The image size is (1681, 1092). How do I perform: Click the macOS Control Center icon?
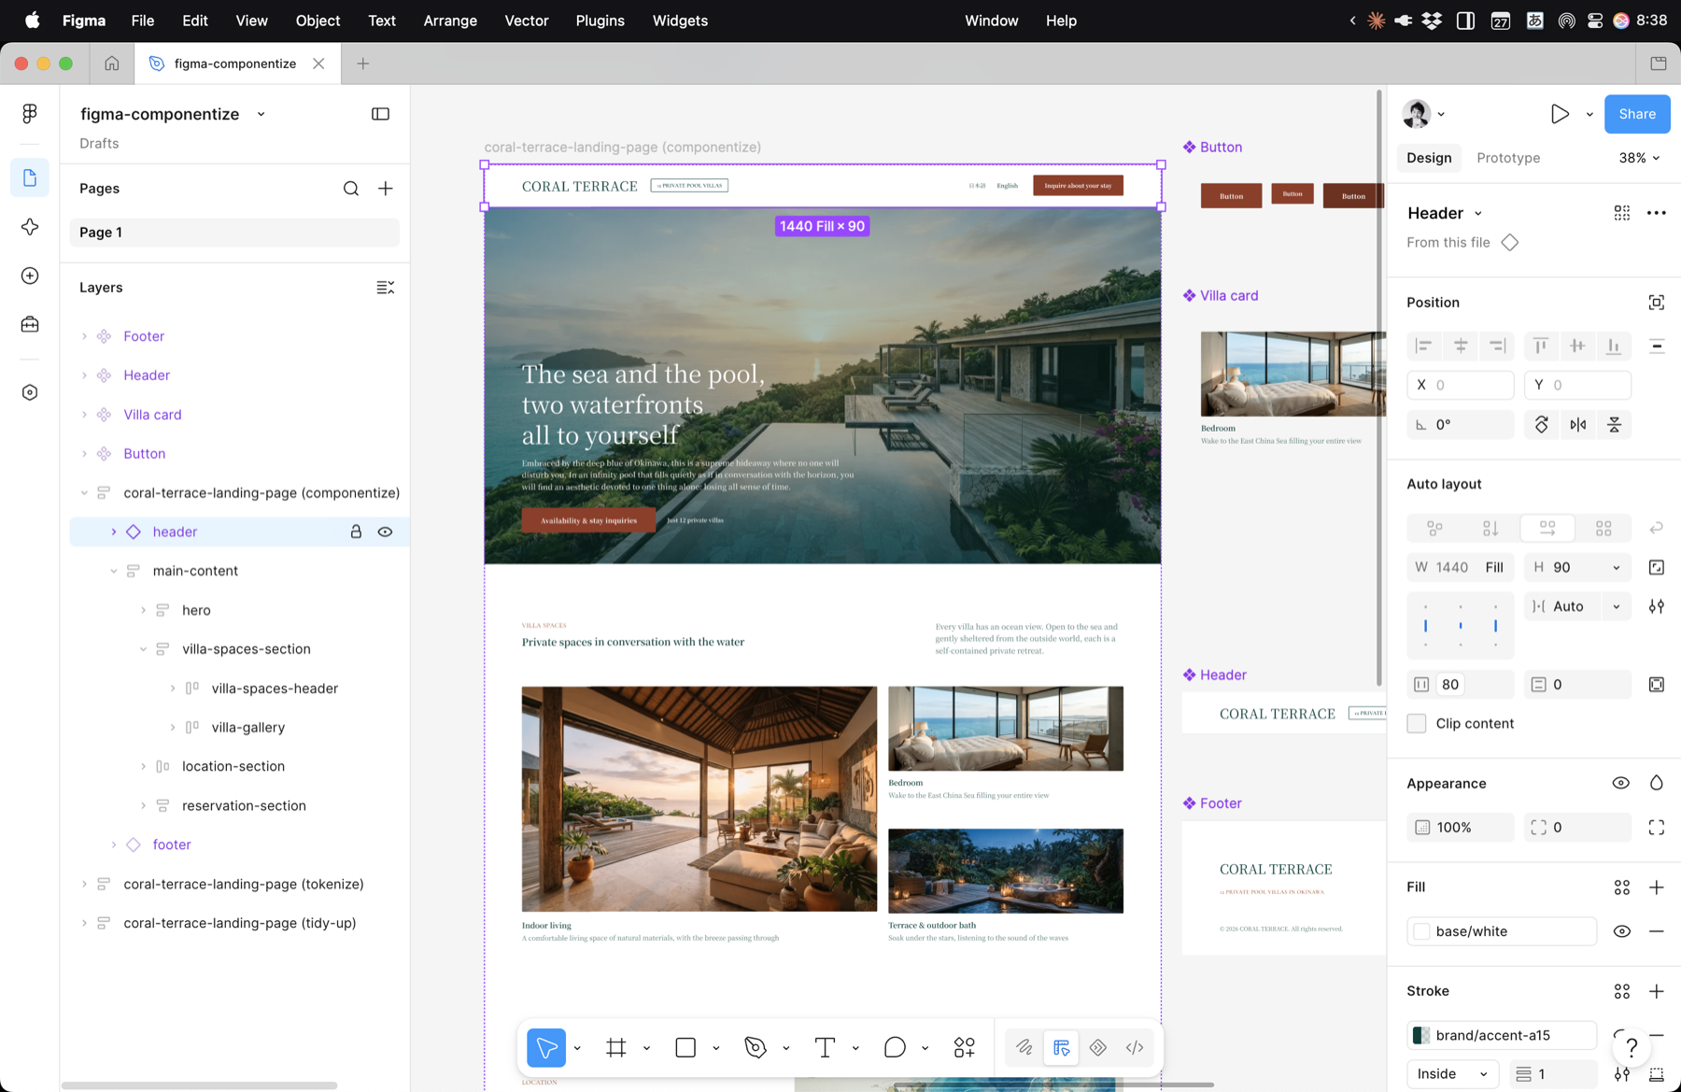1595,21
